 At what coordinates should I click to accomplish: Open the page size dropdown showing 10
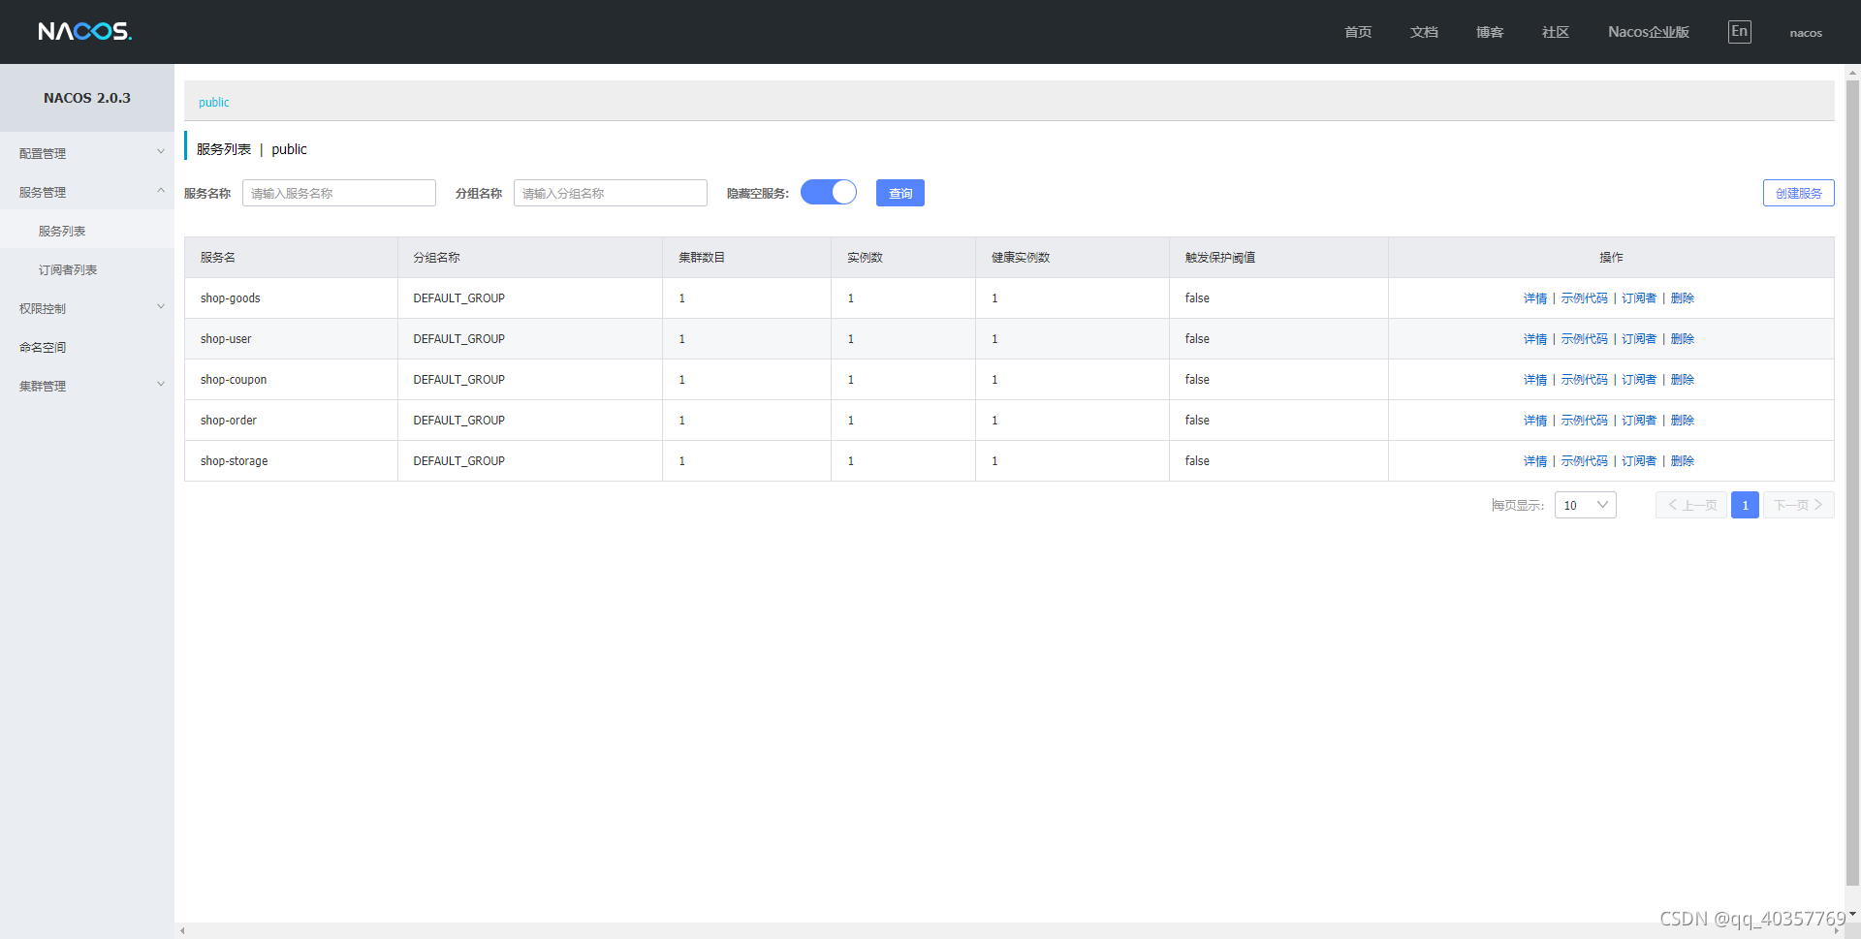point(1586,505)
